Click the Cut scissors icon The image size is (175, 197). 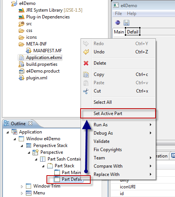(x=86, y=91)
